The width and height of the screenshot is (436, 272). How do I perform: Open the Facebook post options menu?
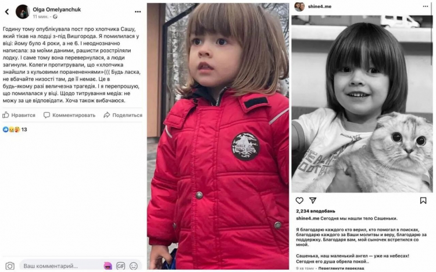(138, 12)
